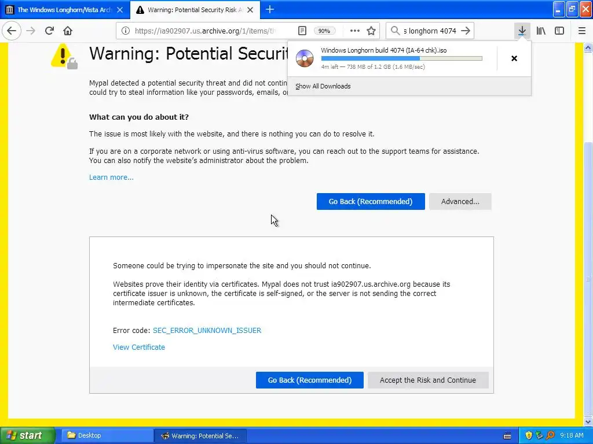Open the Windows start menu
This screenshot has height=444, width=593.
click(27, 435)
